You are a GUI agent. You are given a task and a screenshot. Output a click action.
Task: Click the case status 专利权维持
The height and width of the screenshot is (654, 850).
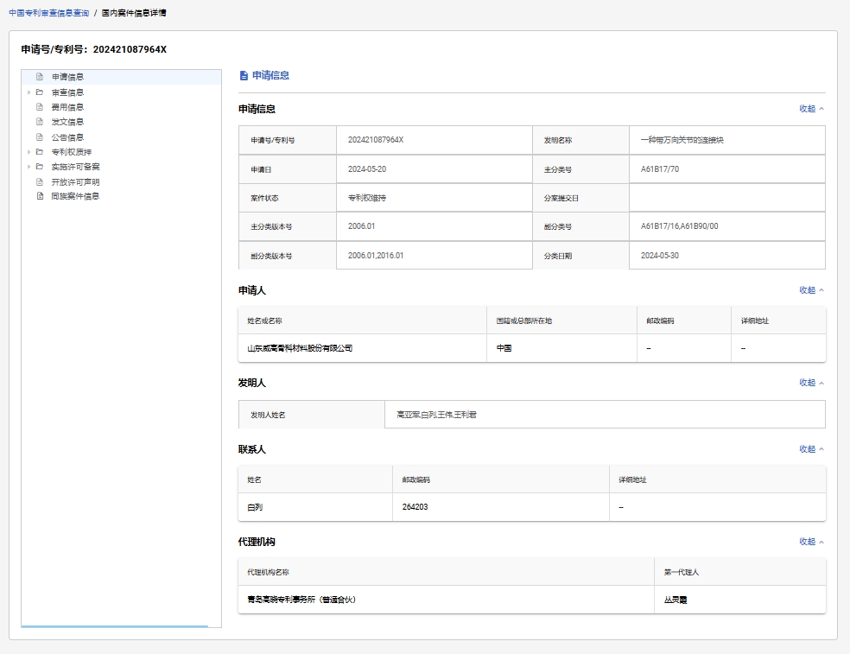[367, 198]
